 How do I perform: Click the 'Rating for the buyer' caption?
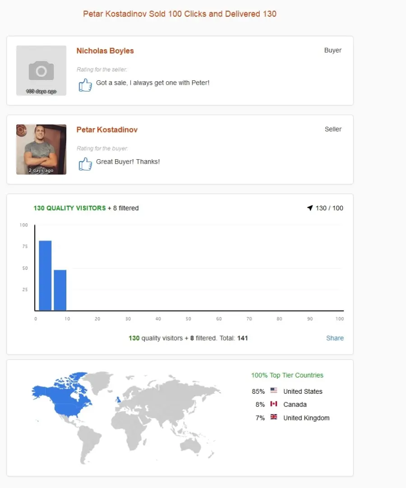coord(102,148)
